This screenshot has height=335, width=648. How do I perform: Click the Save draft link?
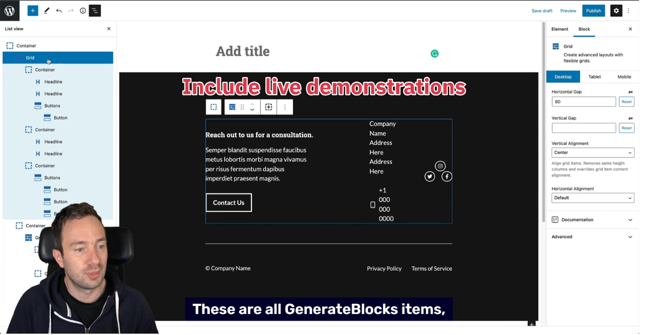coord(541,11)
